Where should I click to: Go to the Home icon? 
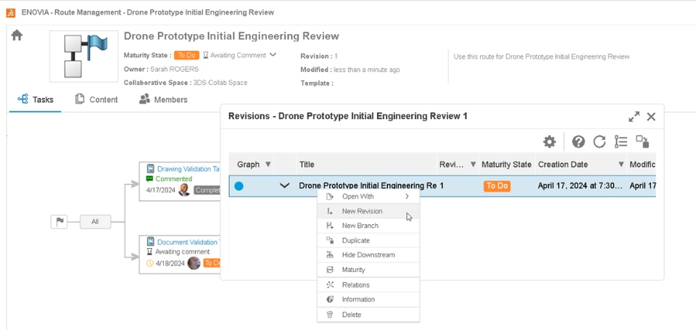[17, 36]
